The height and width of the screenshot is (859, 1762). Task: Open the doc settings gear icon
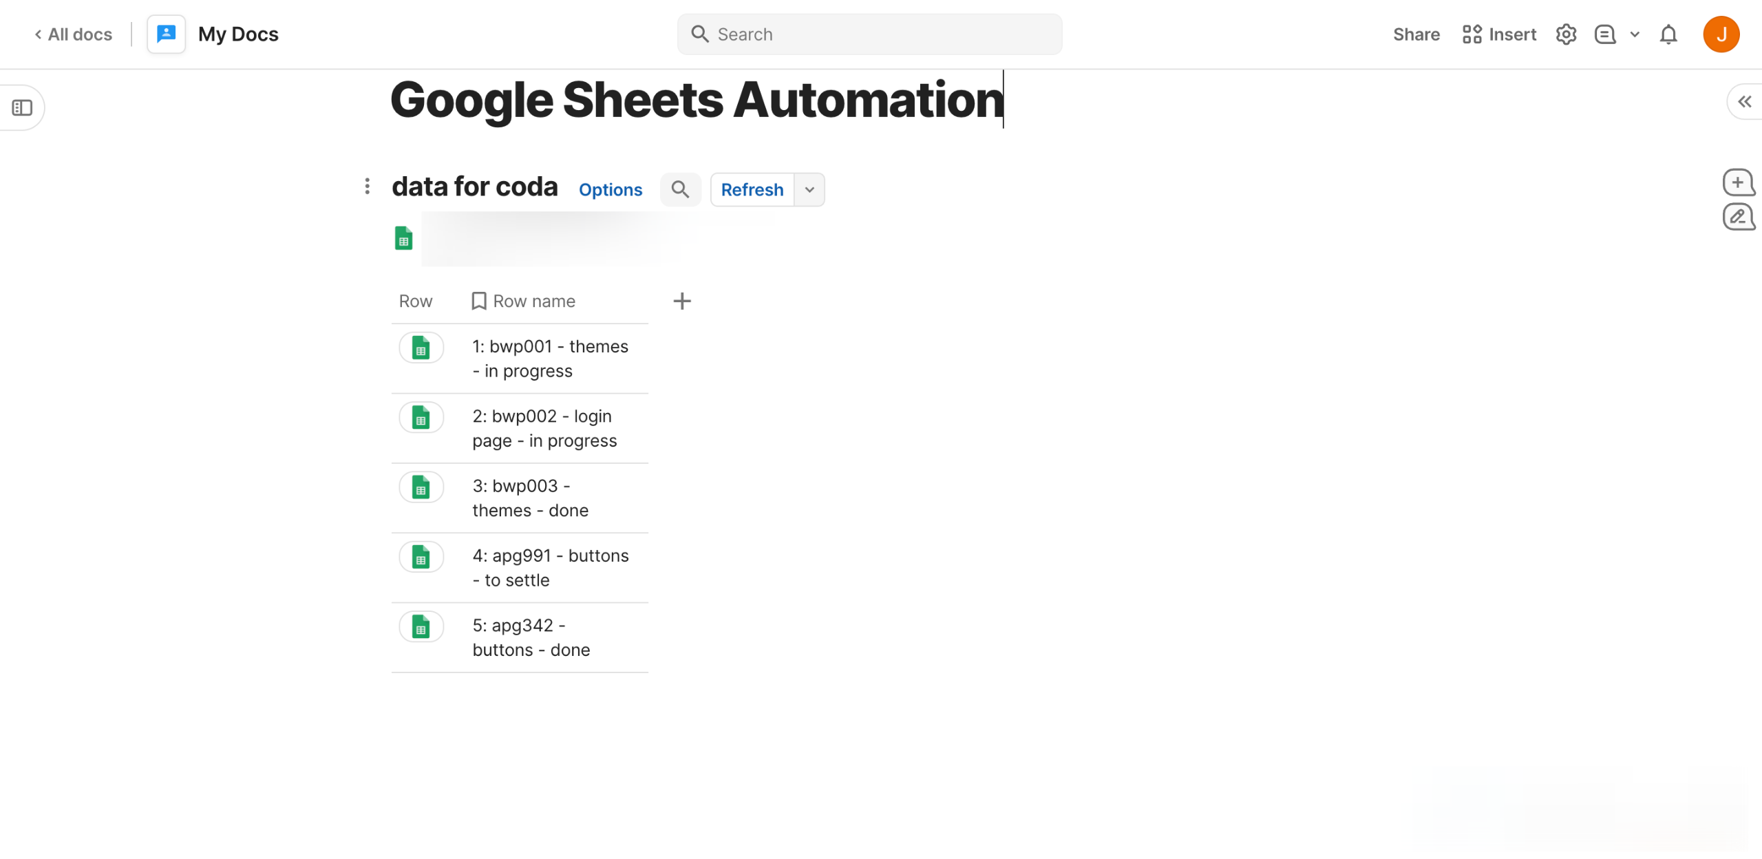point(1566,34)
